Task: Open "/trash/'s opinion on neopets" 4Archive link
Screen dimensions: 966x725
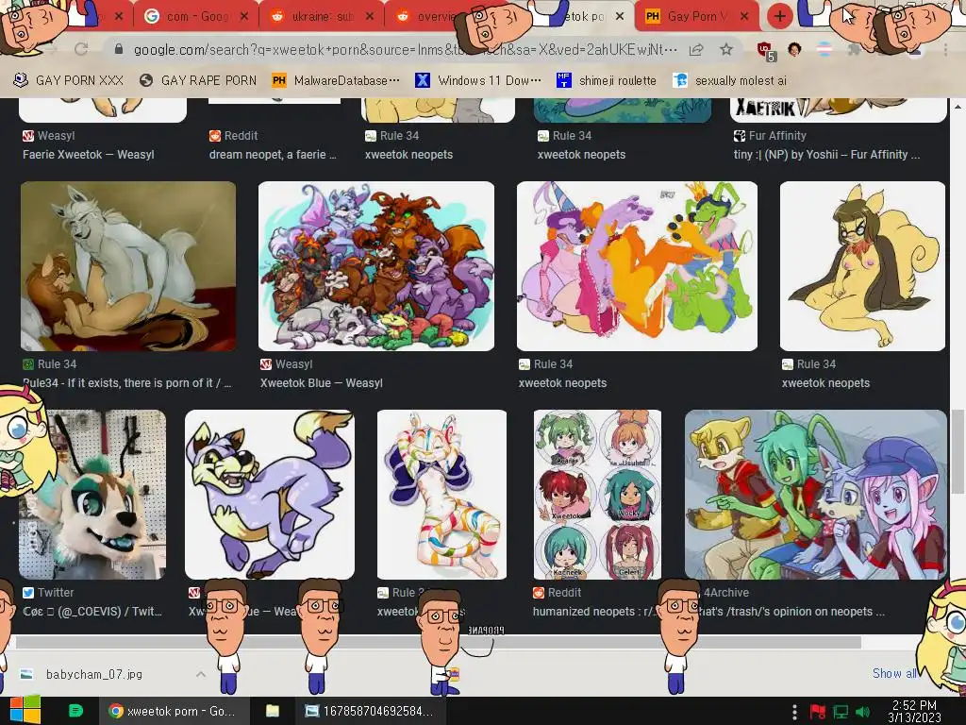Action: coord(792,612)
